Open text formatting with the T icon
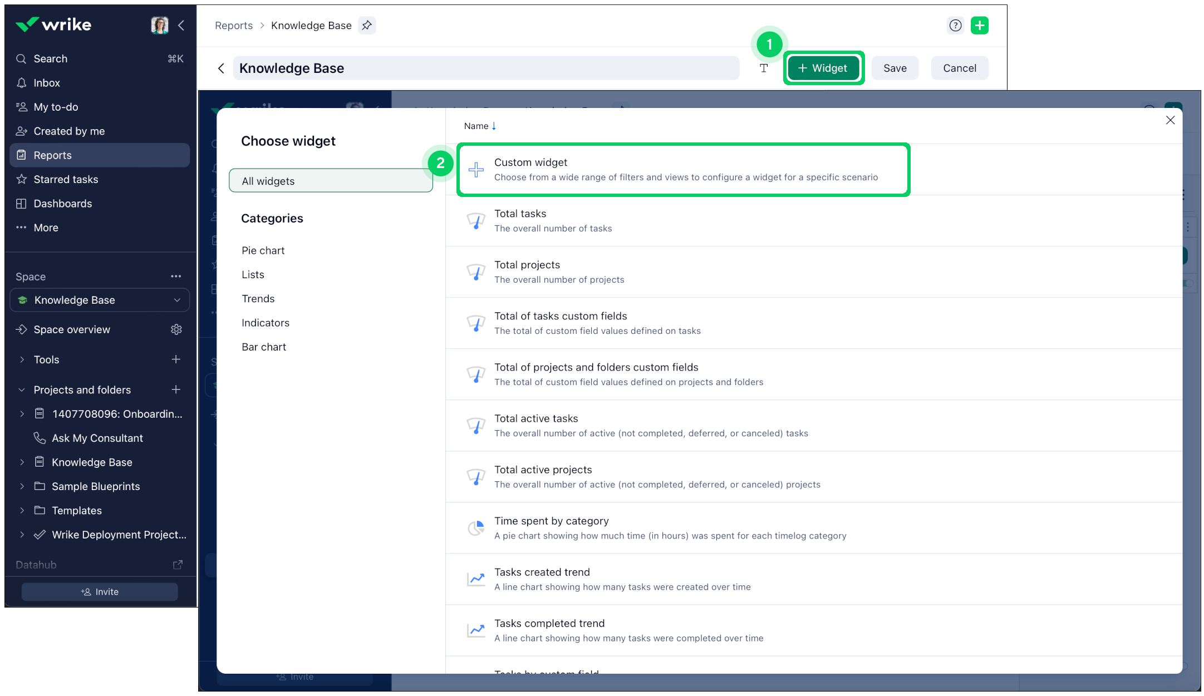Viewport: 1204px width, 696px height. [x=763, y=68]
